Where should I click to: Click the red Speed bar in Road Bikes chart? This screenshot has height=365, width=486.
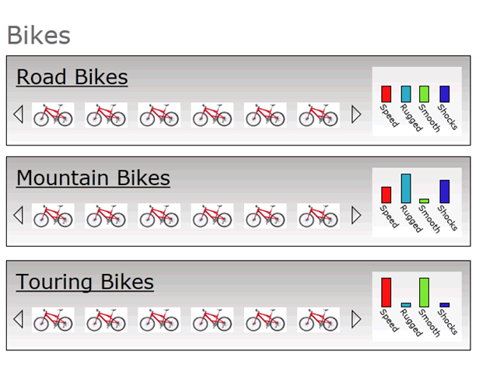[x=386, y=94]
